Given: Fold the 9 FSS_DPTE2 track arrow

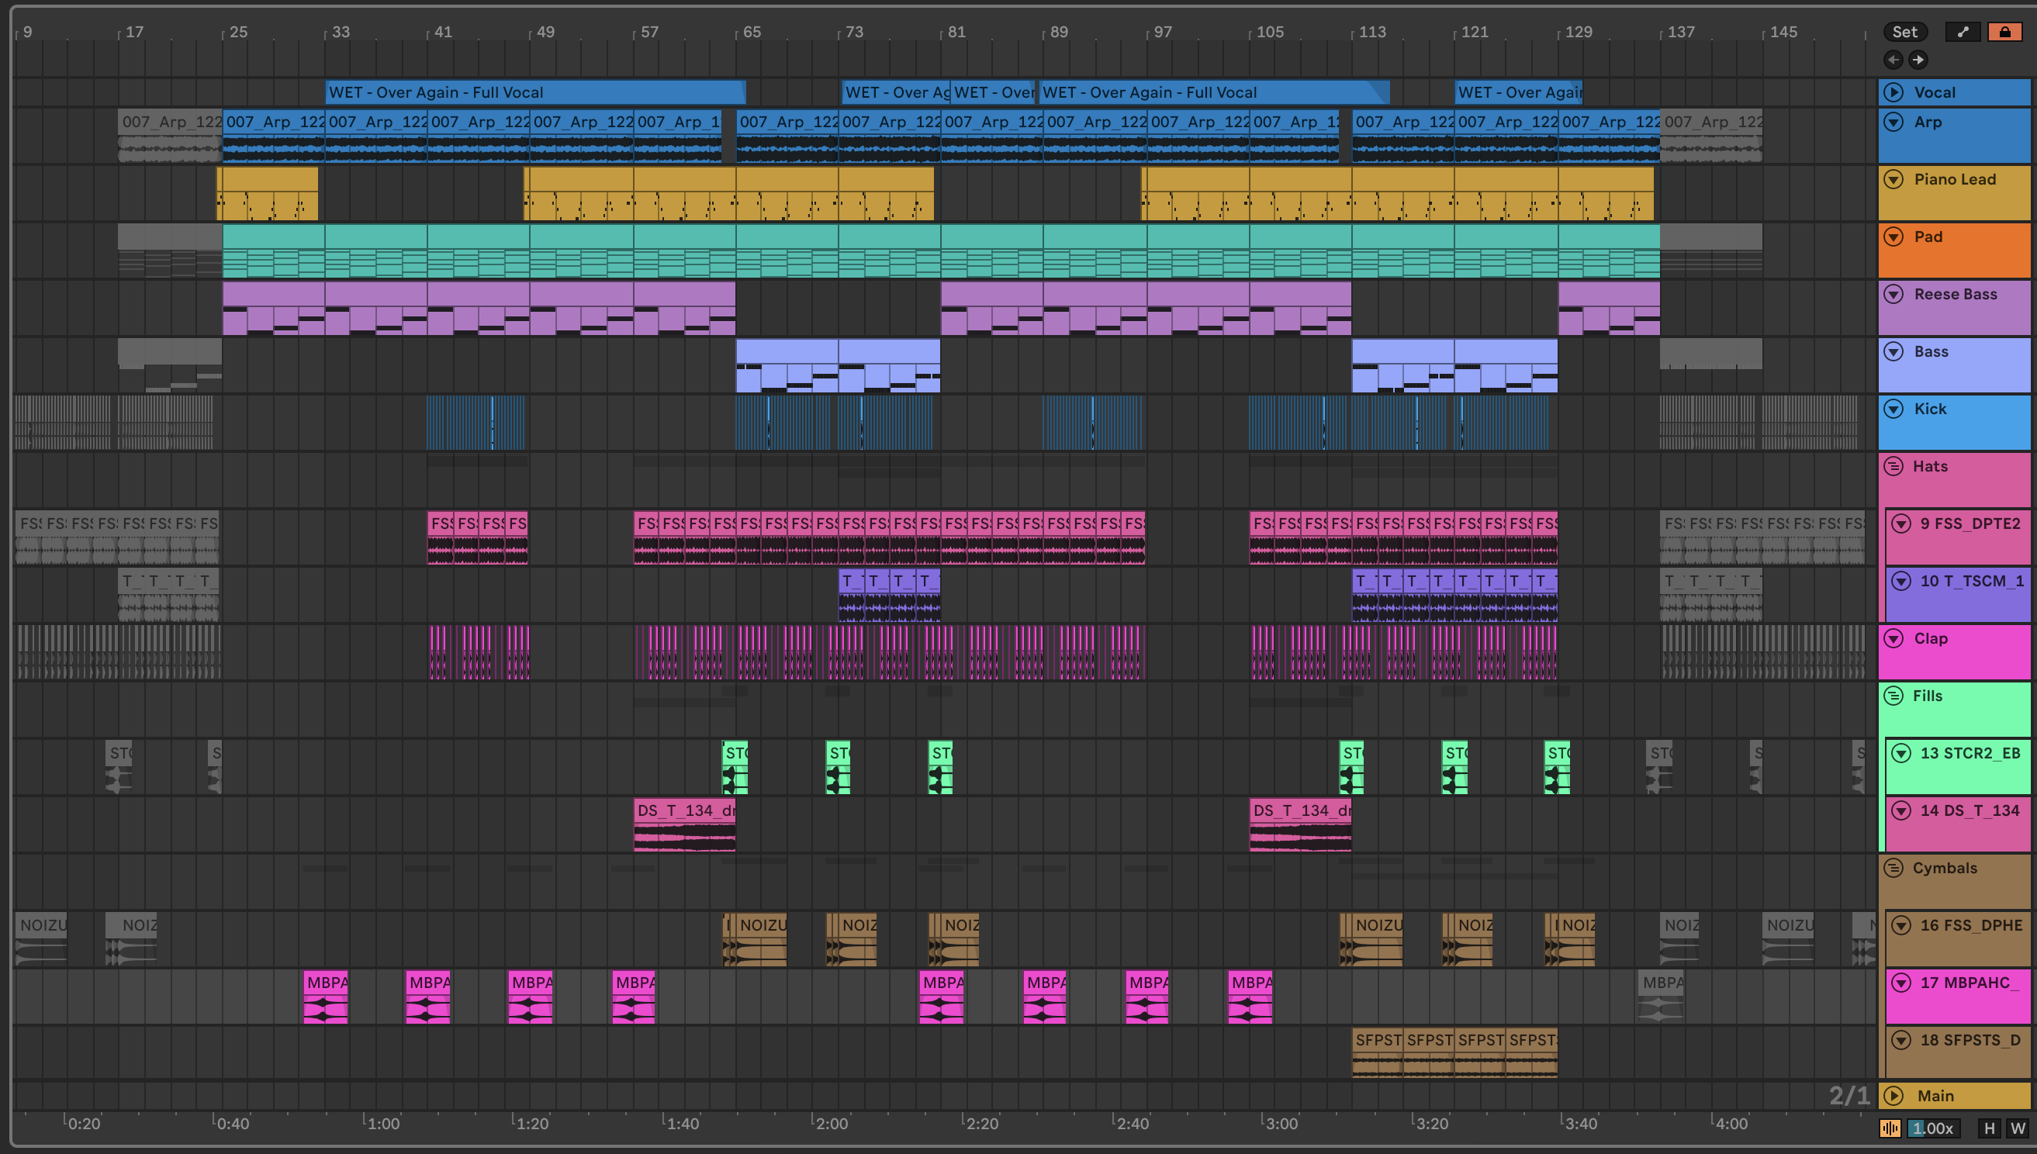Looking at the screenshot, I should (1900, 524).
